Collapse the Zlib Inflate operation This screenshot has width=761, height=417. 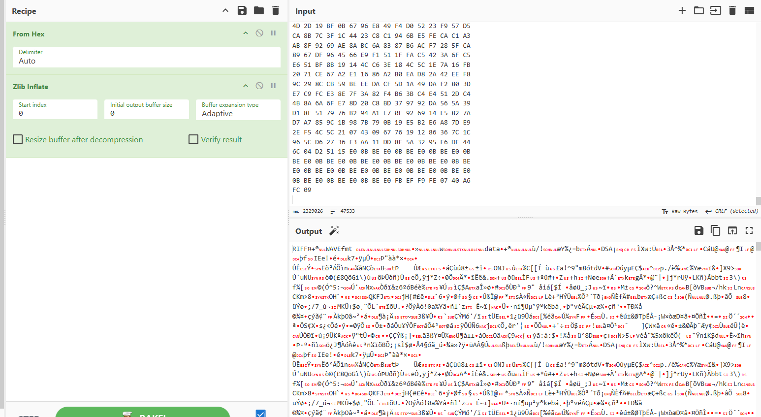coord(246,86)
